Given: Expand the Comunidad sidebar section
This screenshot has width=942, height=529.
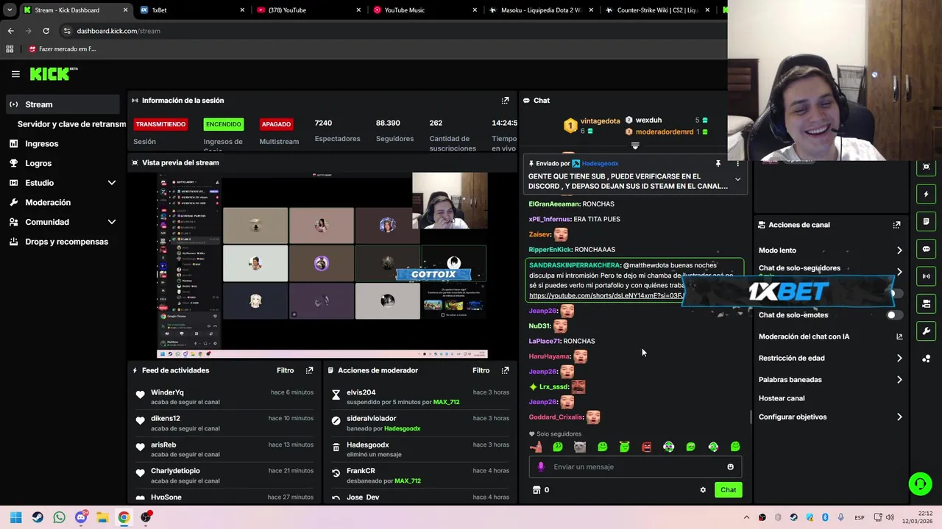Looking at the screenshot, I should coord(112,222).
